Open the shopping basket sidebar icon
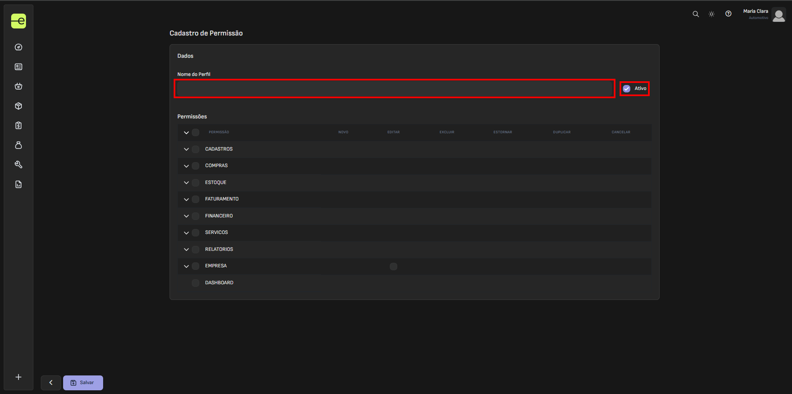This screenshot has height=394, width=792. click(x=19, y=86)
